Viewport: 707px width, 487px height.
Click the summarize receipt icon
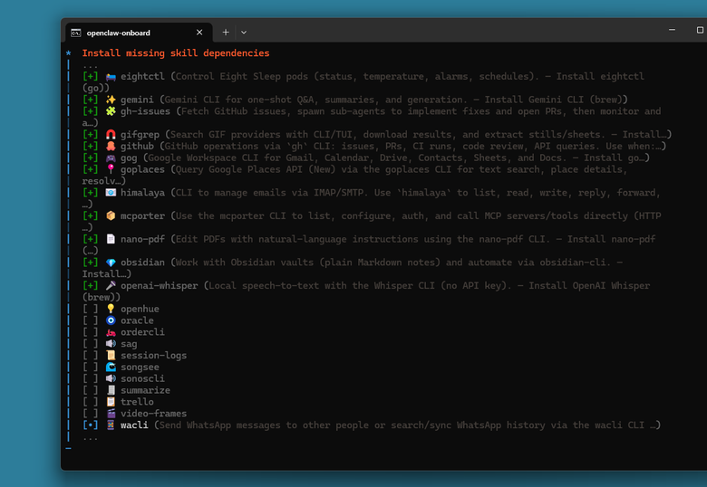pyautogui.click(x=111, y=390)
